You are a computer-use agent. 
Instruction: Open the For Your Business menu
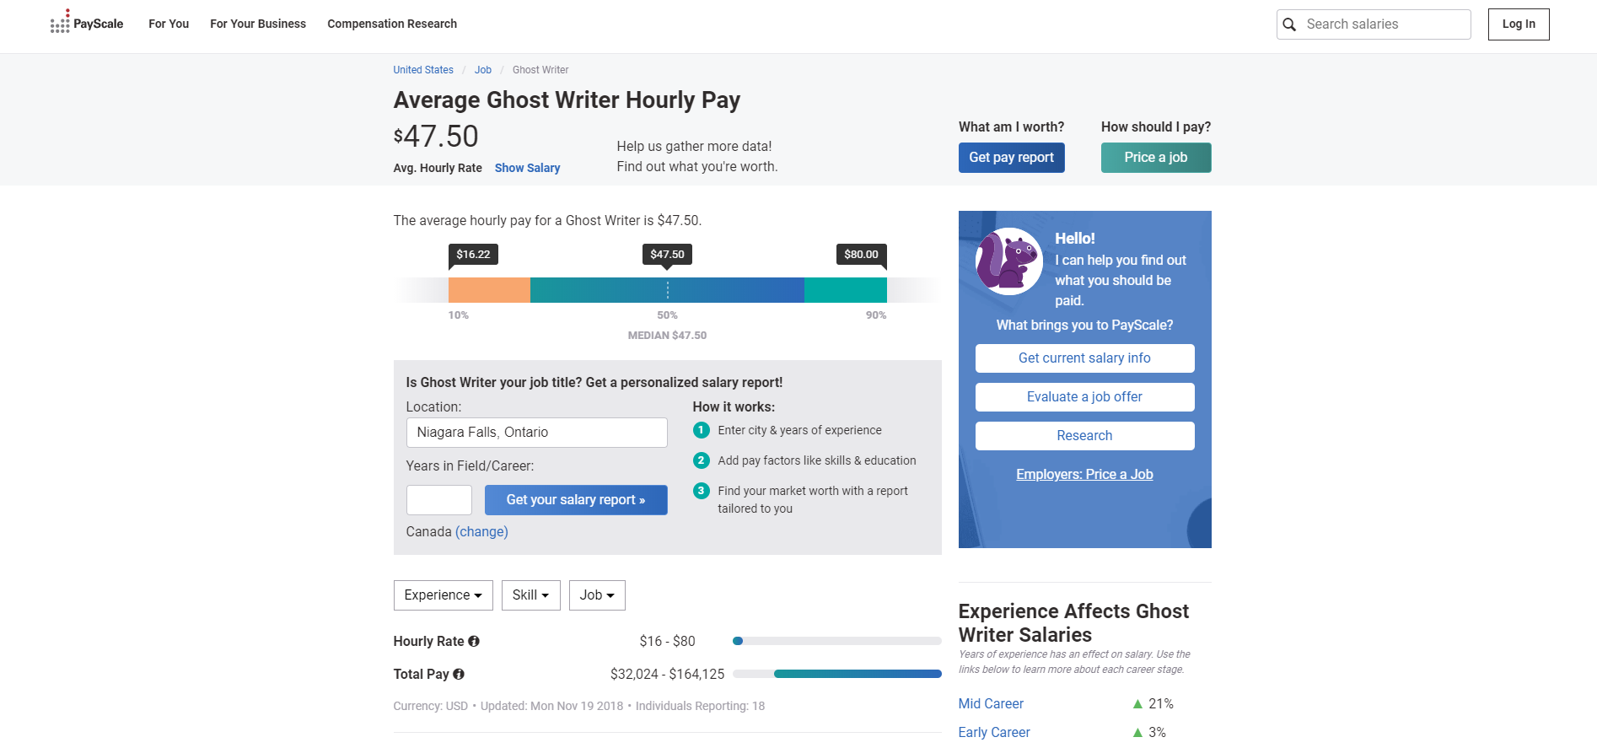point(258,24)
